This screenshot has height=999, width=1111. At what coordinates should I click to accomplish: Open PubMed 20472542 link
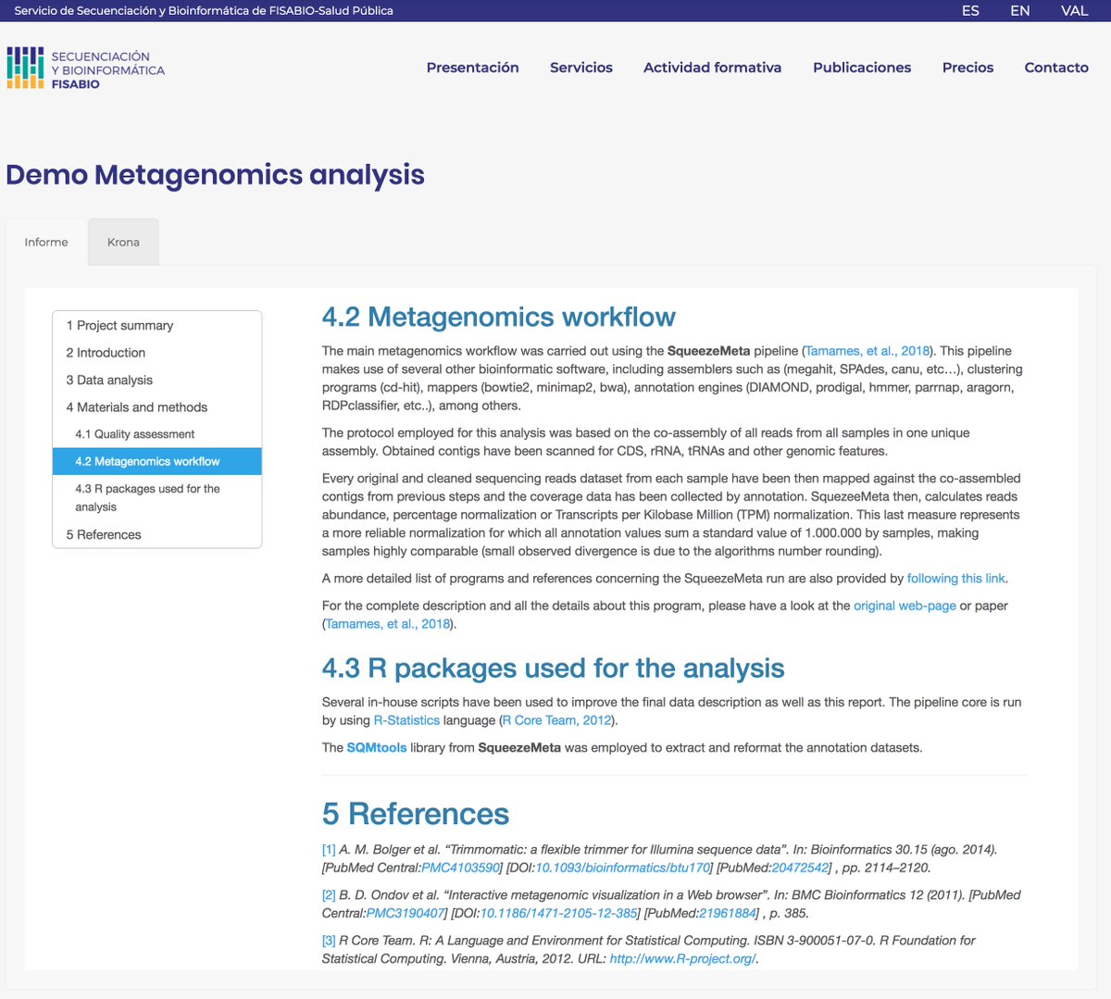coord(800,868)
